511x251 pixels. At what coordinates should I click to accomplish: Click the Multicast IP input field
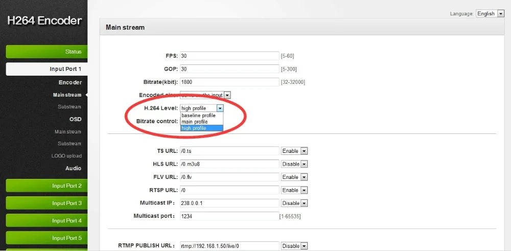pyautogui.click(x=230, y=203)
